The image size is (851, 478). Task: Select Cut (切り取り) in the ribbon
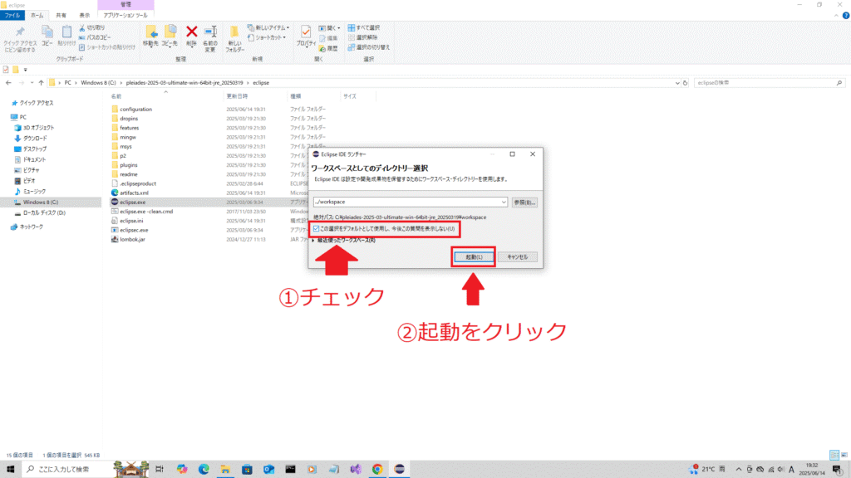click(92, 27)
